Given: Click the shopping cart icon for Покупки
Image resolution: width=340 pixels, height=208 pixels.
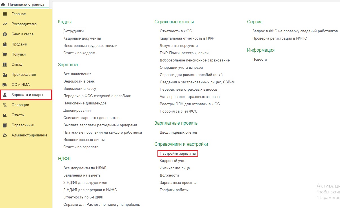Looking at the screenshot, I should point(5,54).
